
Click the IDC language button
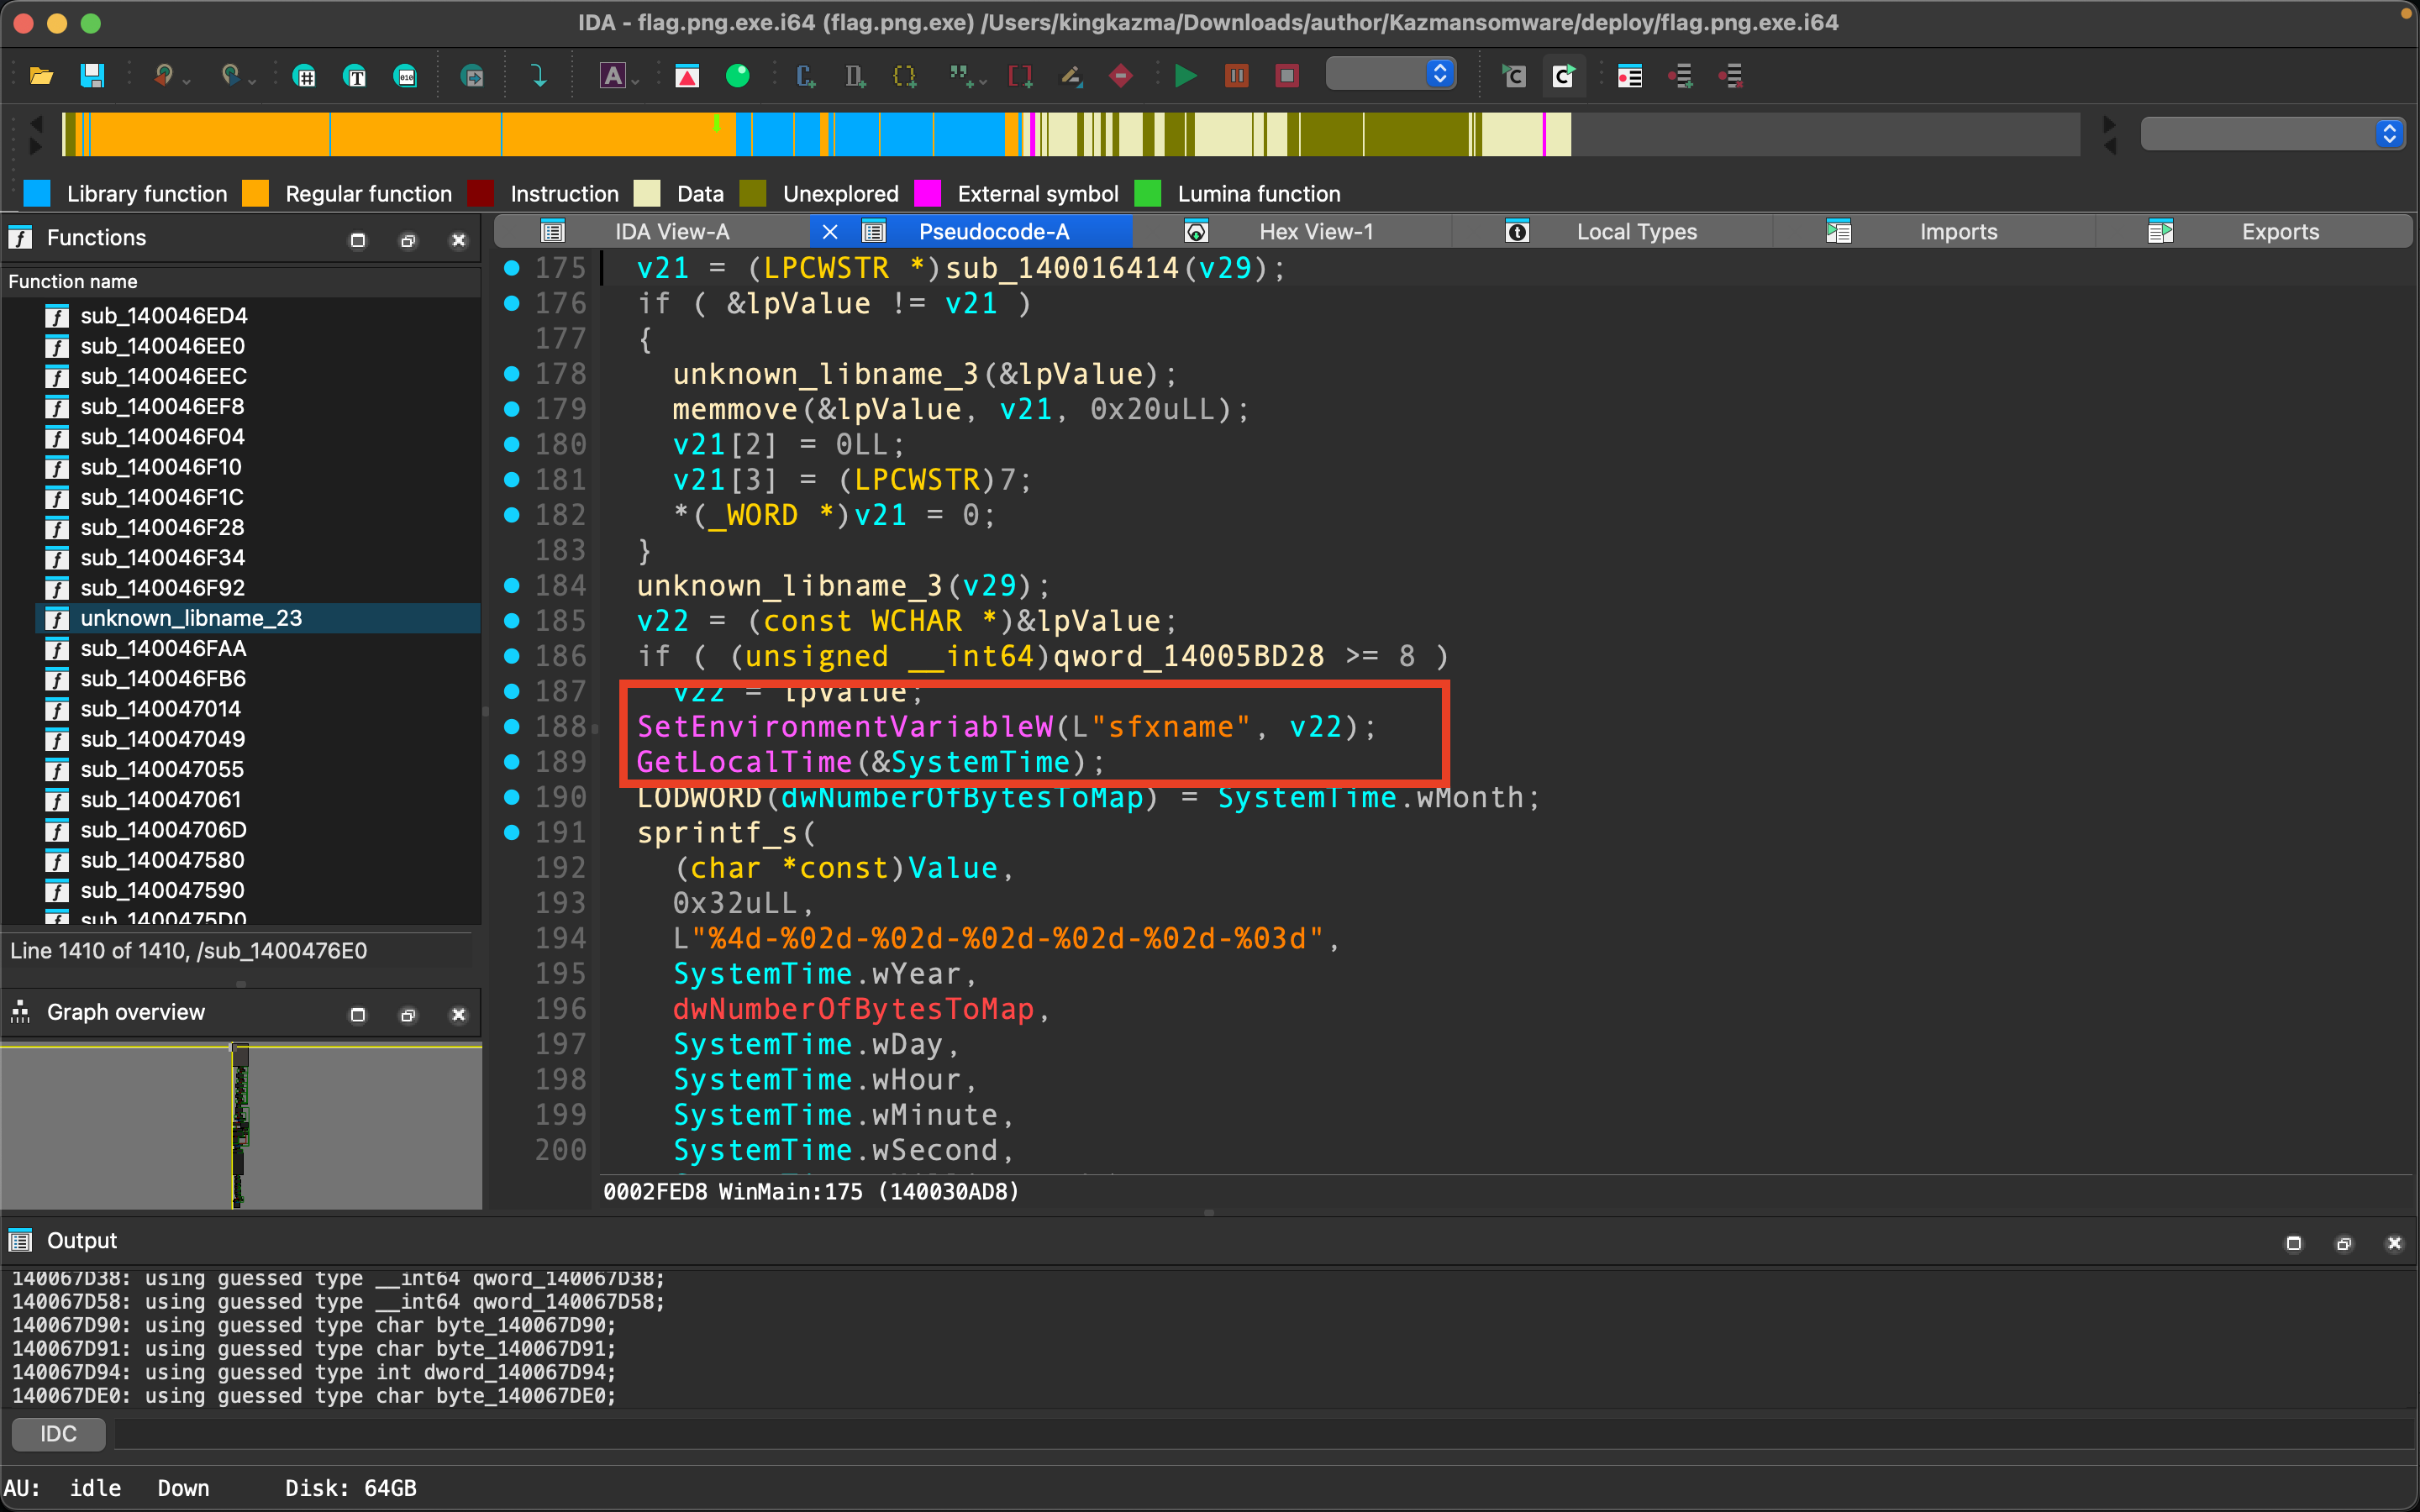[x=58, y=1434]
